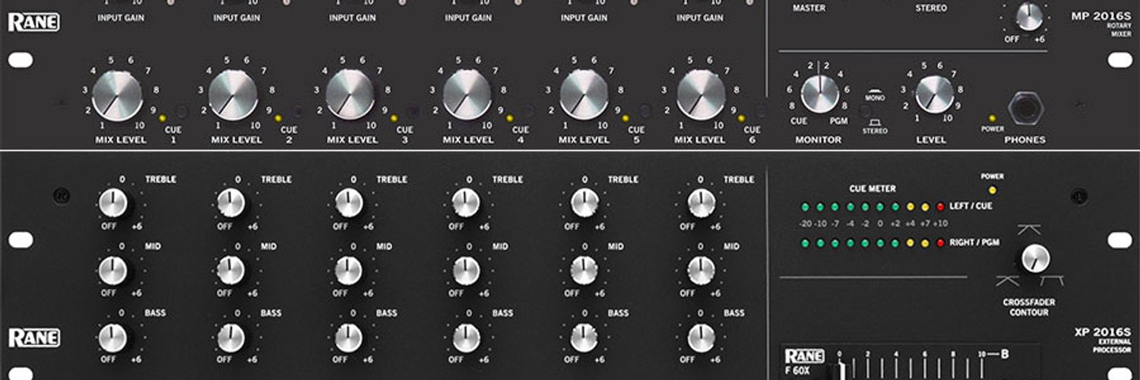Screen dimensions: 1140x380
Task: Click channel 5 MIX LEVEL knob
Action: (583, 95)
